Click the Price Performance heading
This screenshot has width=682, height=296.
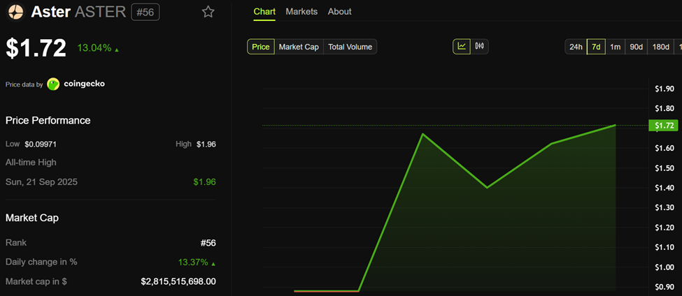click(48, 120)
